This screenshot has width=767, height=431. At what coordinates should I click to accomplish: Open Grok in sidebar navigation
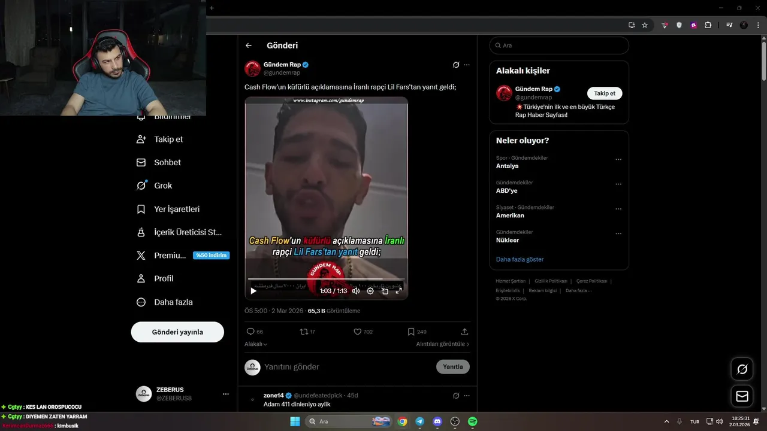pyautogui.click(x=155, y=186)
